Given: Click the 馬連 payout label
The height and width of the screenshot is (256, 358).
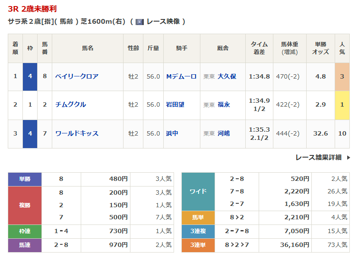Looking at the screenshot, I should [x=25, y=245].
